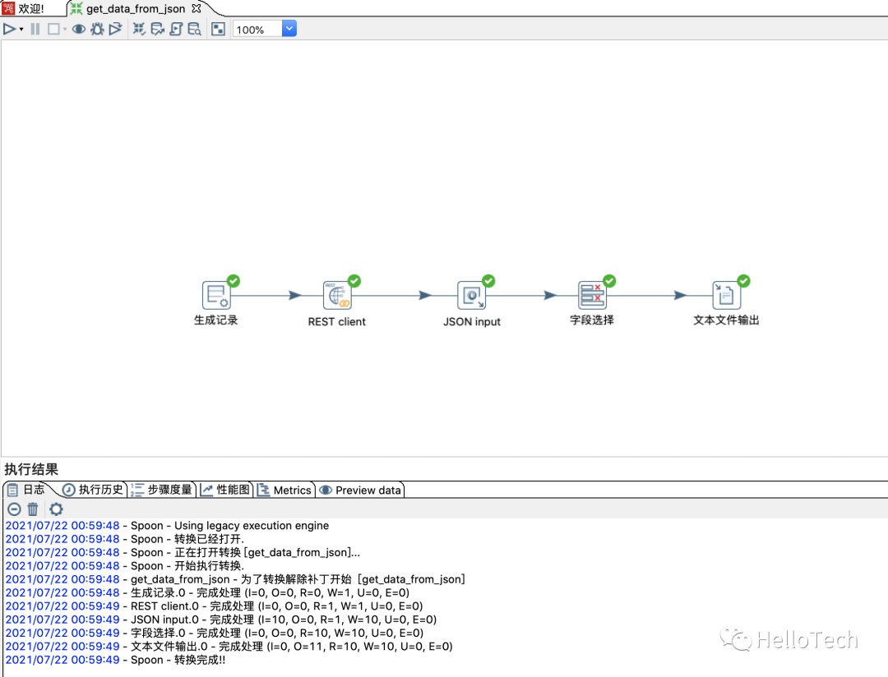Explore database toolbar icon
This screenshot has width=888, height=677.
click(194, 29)
